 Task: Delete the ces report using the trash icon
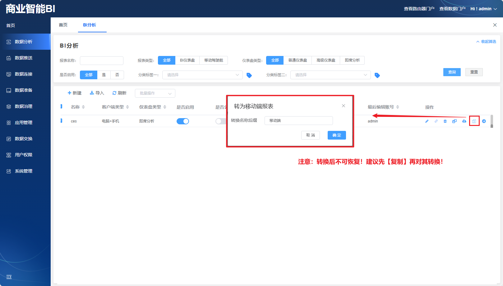click(445, 121)
